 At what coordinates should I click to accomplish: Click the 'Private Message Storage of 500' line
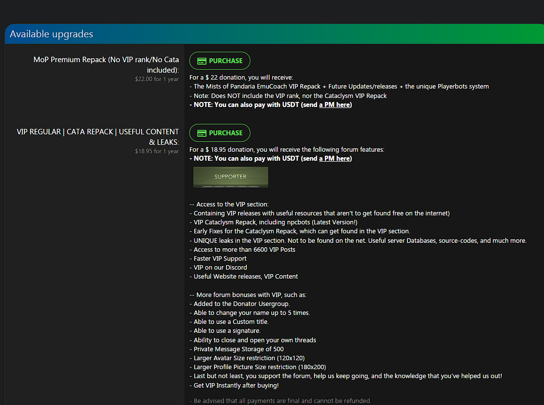click(236, 349)
